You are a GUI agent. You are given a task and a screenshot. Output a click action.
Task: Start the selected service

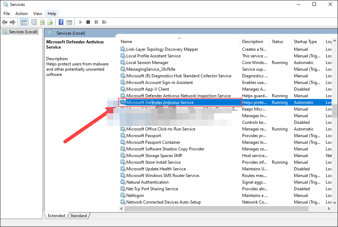80,22
